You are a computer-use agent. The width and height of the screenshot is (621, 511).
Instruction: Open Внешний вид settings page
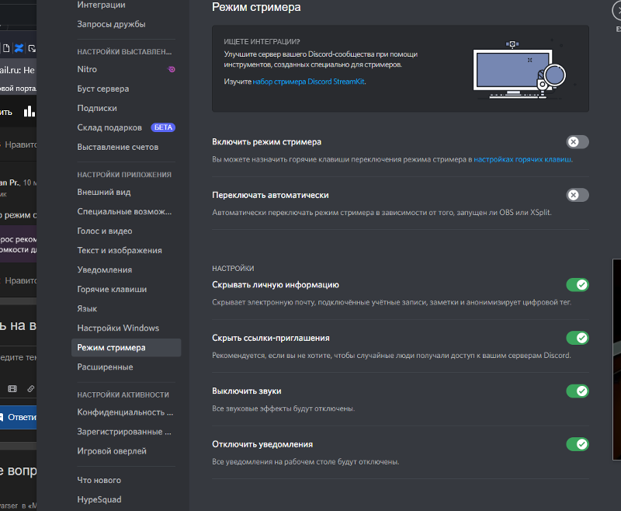(x=104, y=192)
